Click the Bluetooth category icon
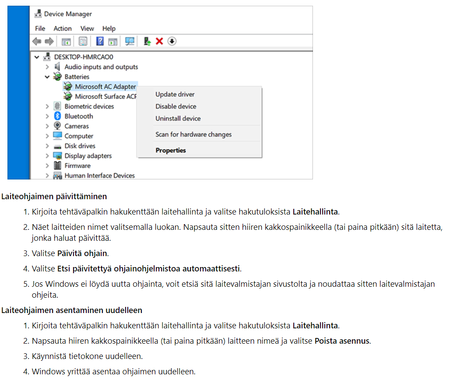The image size is (457, 380). 57,116
